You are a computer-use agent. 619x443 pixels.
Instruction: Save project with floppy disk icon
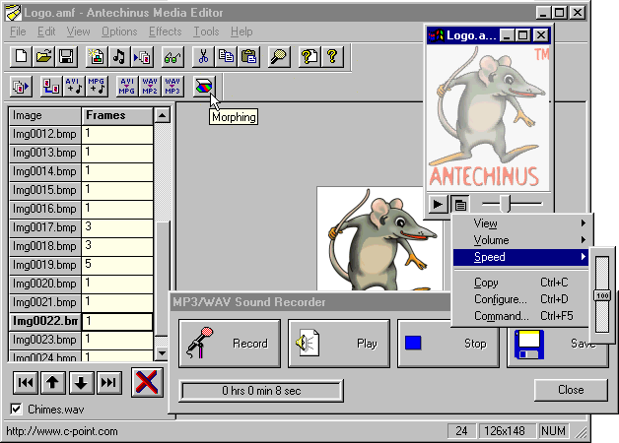66,56
